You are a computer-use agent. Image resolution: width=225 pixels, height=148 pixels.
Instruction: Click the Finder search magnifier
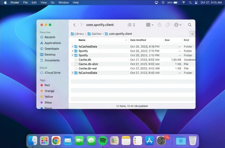pyautogui.click(x=190, y=25)
